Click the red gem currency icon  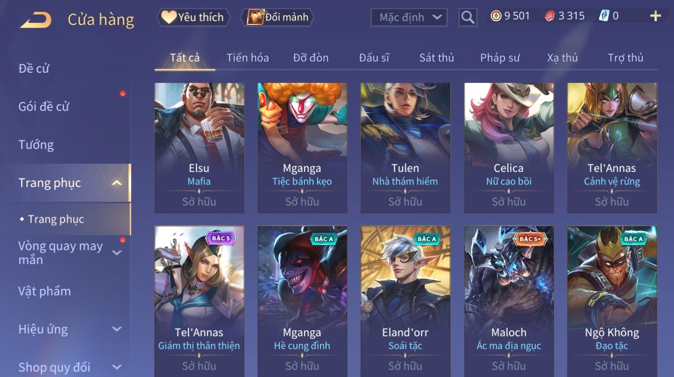[550, 16]
